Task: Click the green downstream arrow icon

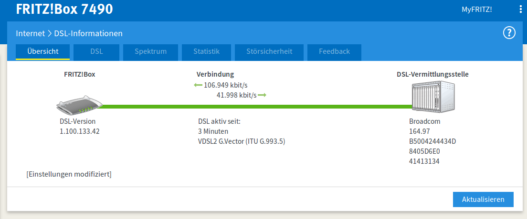Action: click(198, 85)
